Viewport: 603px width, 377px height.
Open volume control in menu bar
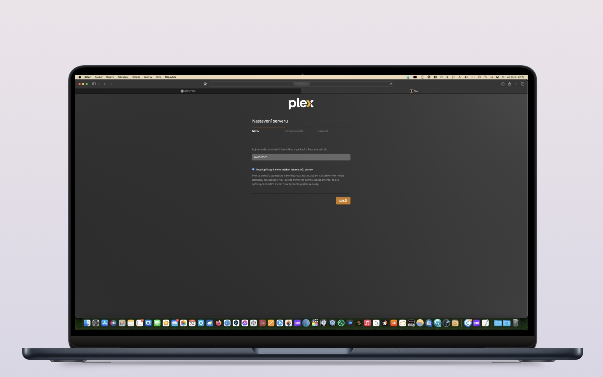pyautogui.click(x=466, y=77)
